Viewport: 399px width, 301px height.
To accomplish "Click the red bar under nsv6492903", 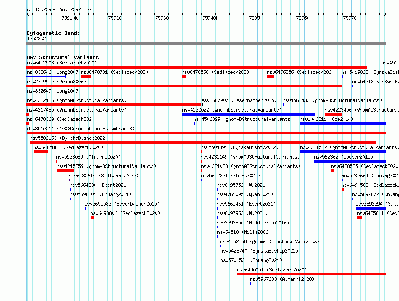I will point(197,67).
